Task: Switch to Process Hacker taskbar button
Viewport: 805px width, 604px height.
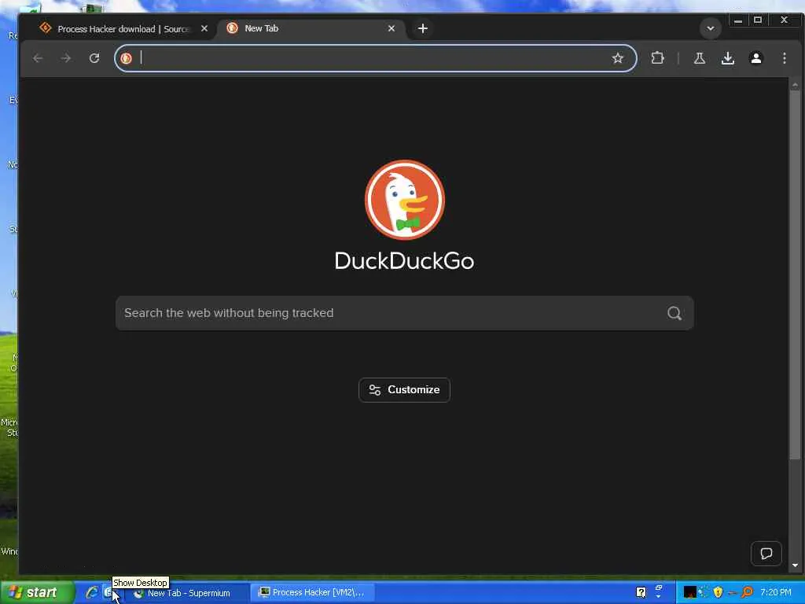Action: click(x=313, y=593)
